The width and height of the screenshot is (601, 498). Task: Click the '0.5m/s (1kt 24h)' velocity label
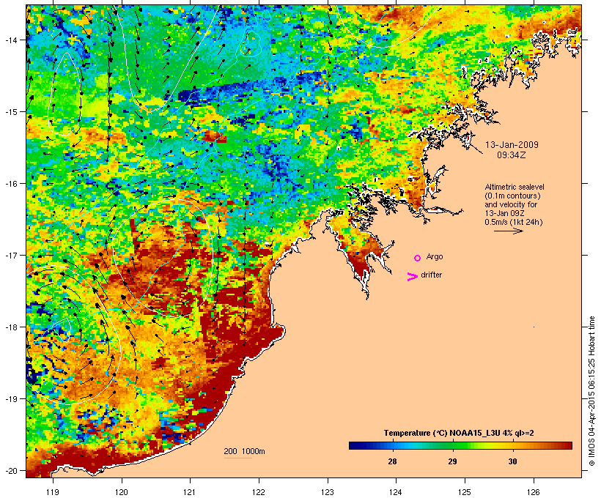tap(514, 222)
